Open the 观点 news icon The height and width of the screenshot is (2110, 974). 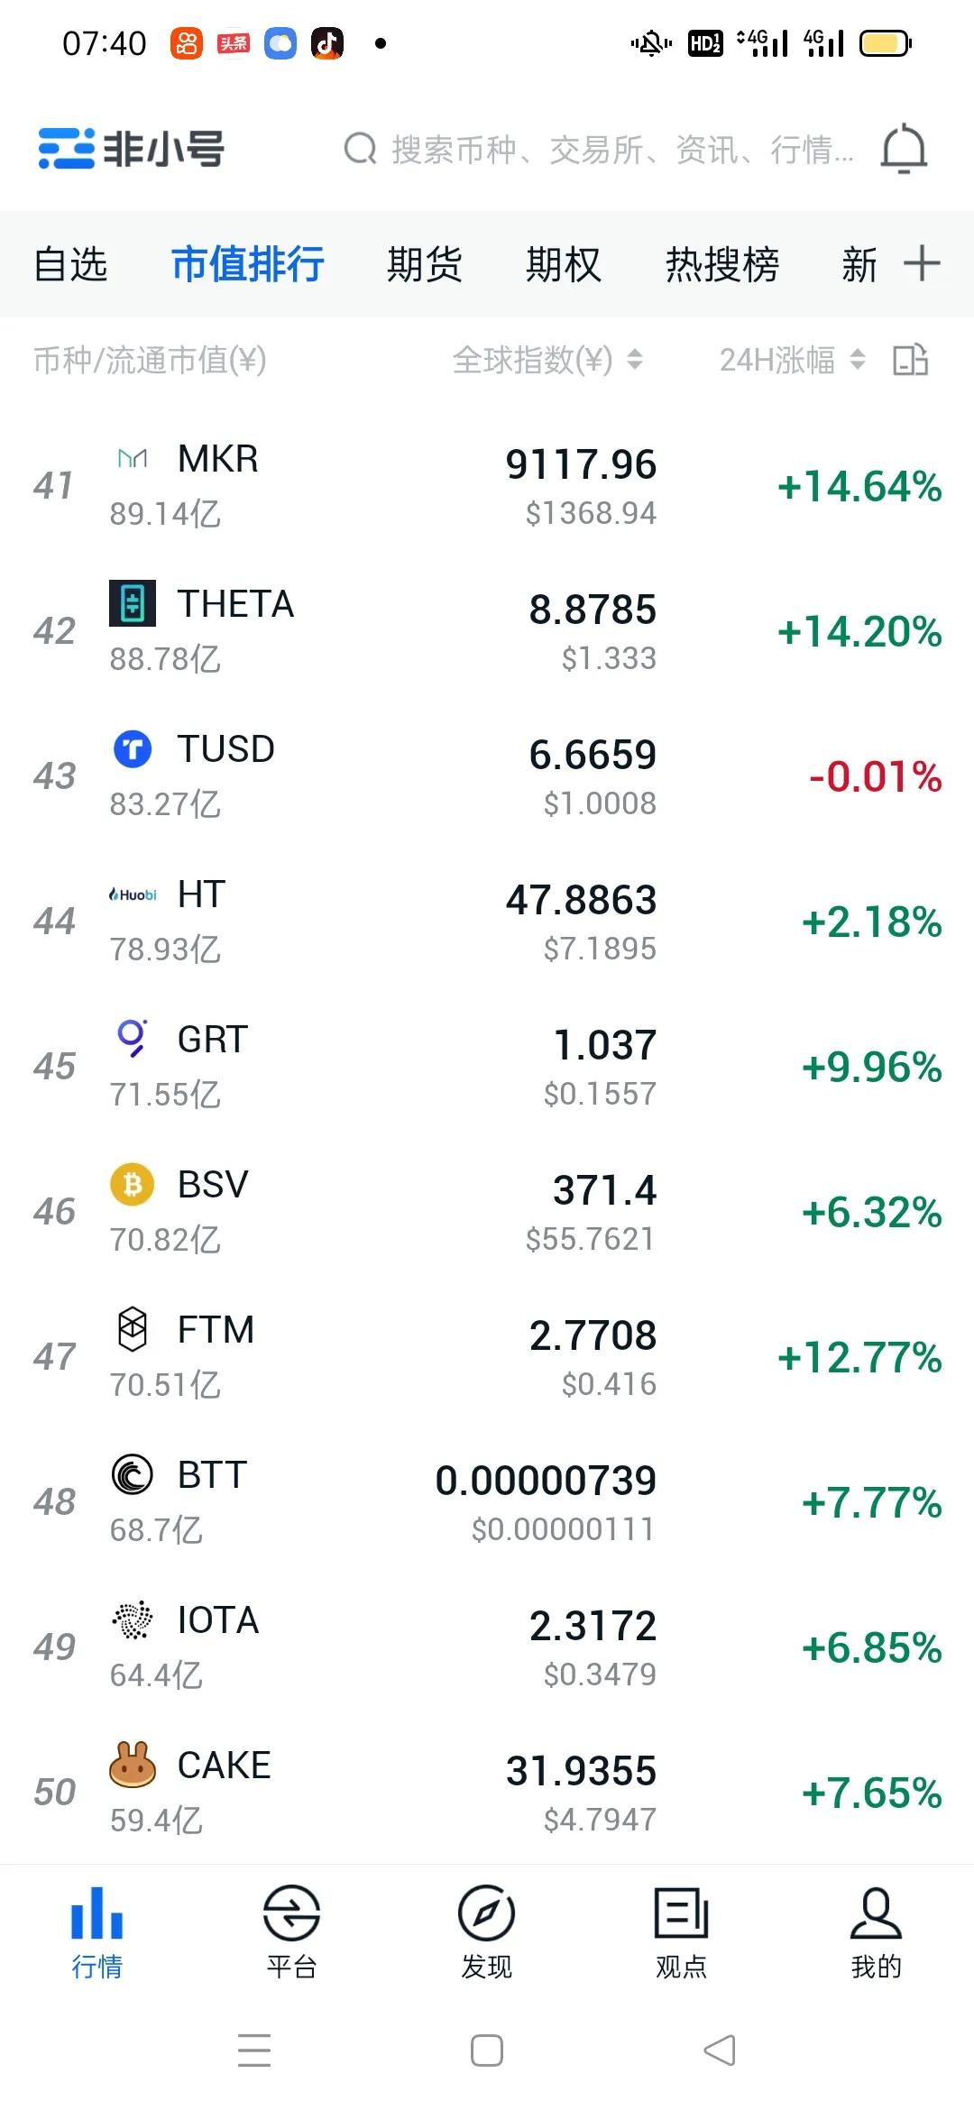[x=681, y=1913]
